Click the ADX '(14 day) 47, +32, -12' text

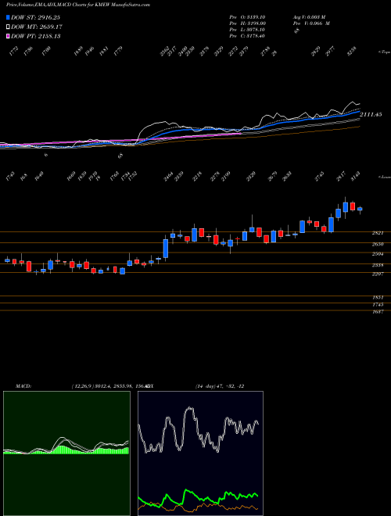pos(220,386)
